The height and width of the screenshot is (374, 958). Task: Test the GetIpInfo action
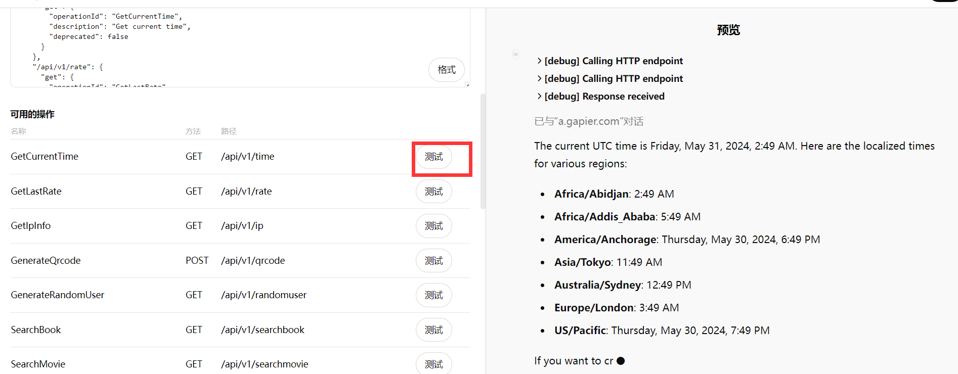point(433,226)
